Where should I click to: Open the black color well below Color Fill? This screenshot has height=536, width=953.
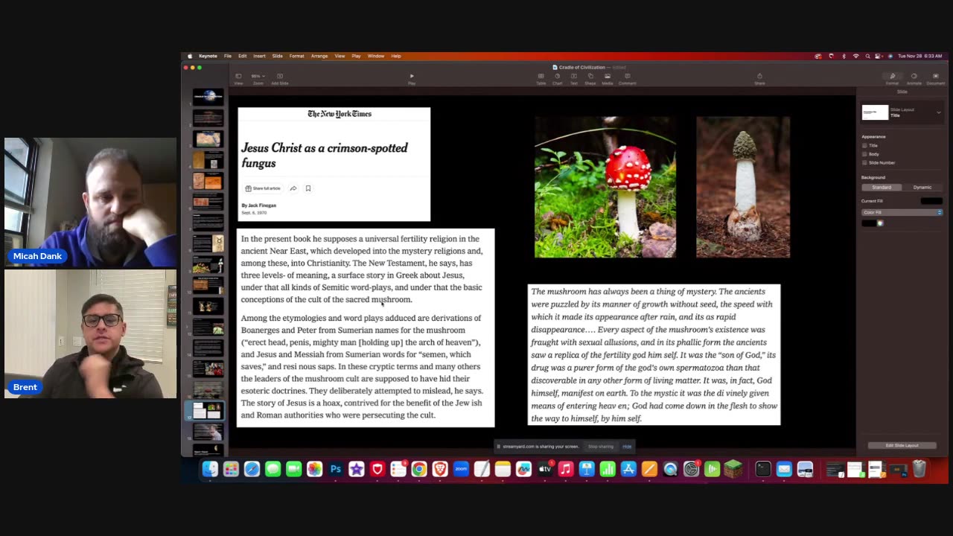[869, 223]
